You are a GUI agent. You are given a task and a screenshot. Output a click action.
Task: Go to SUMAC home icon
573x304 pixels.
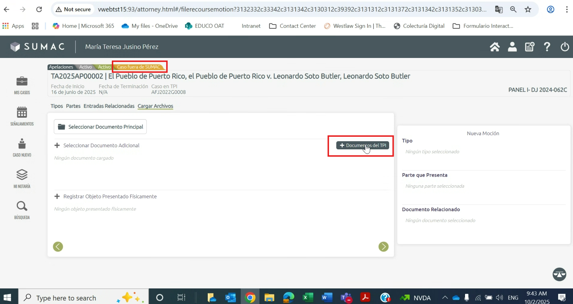(495, 47)
